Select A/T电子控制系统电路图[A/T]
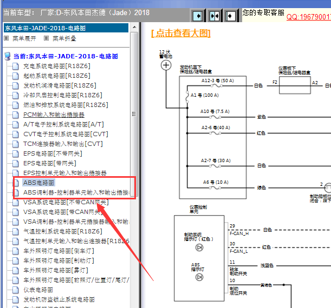 click(x=63, y=124)
